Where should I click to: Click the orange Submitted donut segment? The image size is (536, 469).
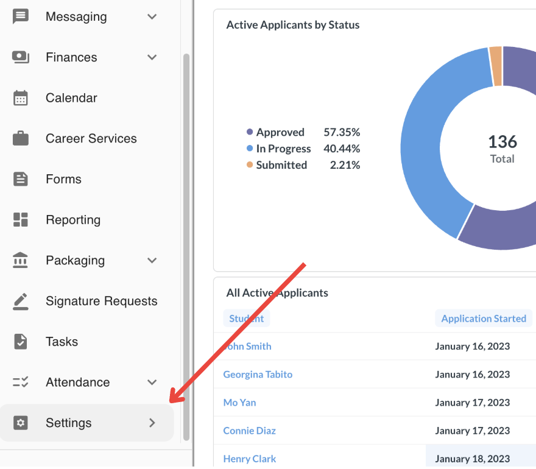496,66
